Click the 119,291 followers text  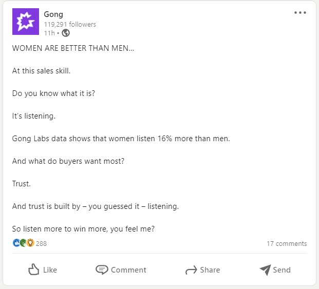click(x=70, y=25)
